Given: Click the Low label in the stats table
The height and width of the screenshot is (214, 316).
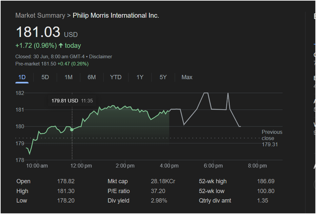Looking at the screenshot, I should click(22, 201).
